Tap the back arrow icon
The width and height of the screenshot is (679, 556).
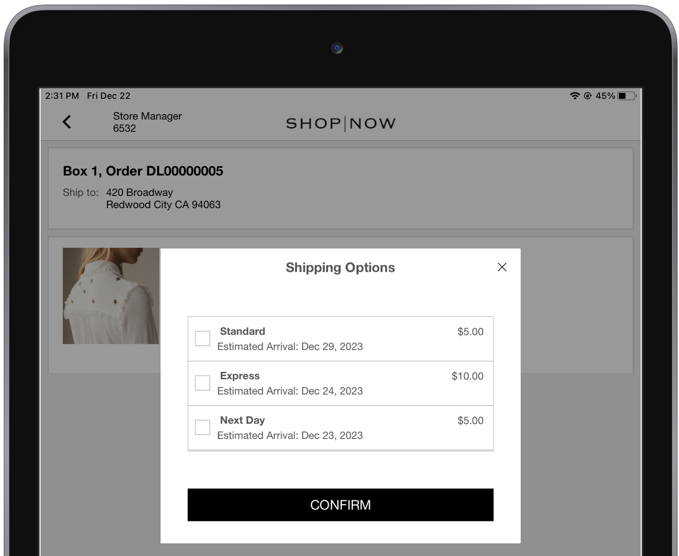67,122
